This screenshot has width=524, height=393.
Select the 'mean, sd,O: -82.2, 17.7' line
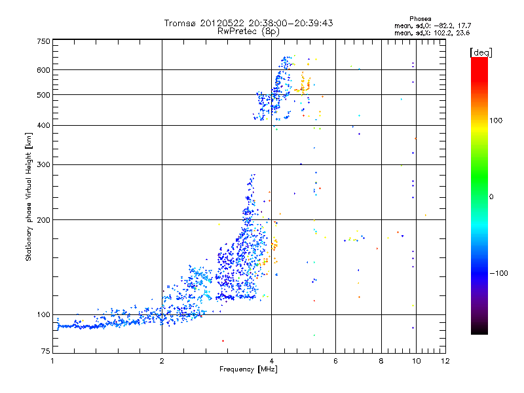click(x=433, y=26)
